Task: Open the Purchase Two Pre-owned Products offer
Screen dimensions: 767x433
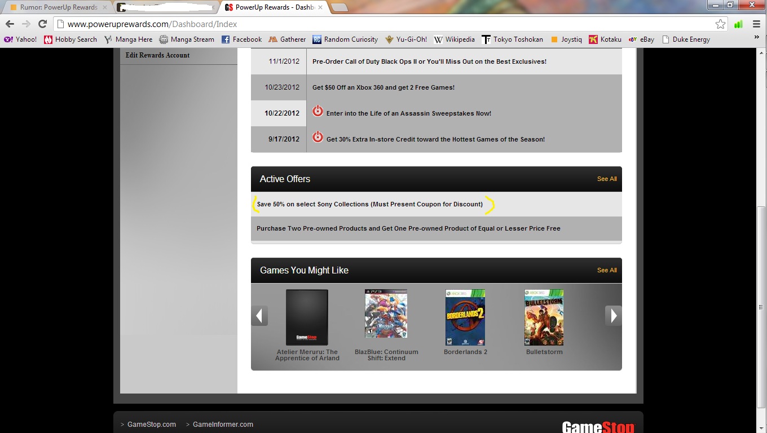Action: tap(408, 228)
